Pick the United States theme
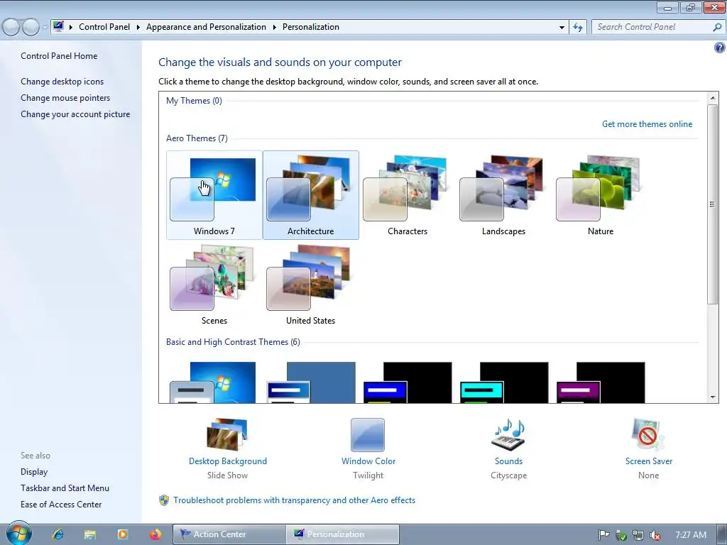Viewport: 727px width, 545px height. (311, 284)
